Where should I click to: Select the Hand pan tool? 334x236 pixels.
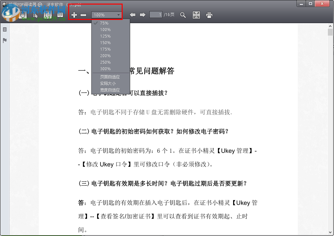(22, 15)
